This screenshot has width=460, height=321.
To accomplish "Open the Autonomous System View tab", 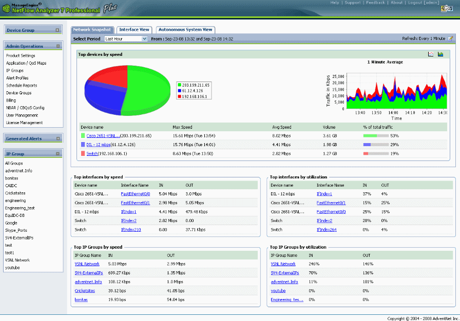I will click(x=185, y=30).
